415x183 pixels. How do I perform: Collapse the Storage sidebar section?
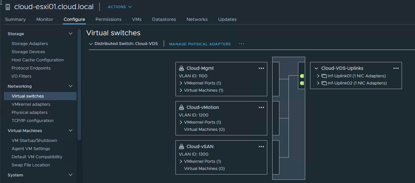click(70, 34)
